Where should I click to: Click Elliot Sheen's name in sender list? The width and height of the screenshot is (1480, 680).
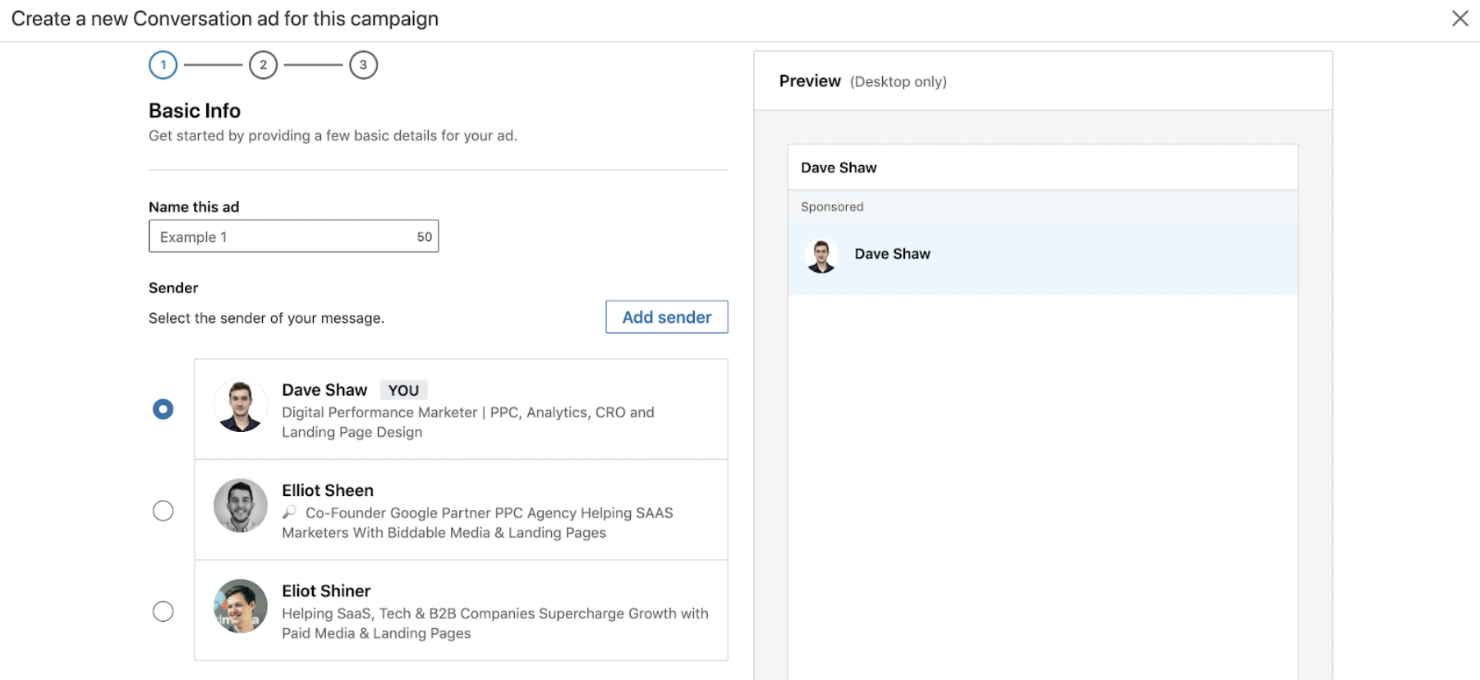pyautogui.click(x=328, y=490)
